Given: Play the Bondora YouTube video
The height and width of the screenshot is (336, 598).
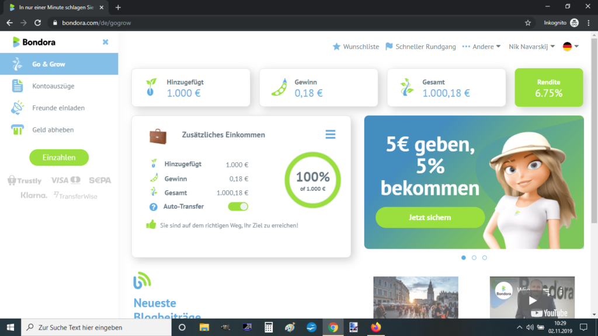Looking at the screenshot, I should [533, 300].
